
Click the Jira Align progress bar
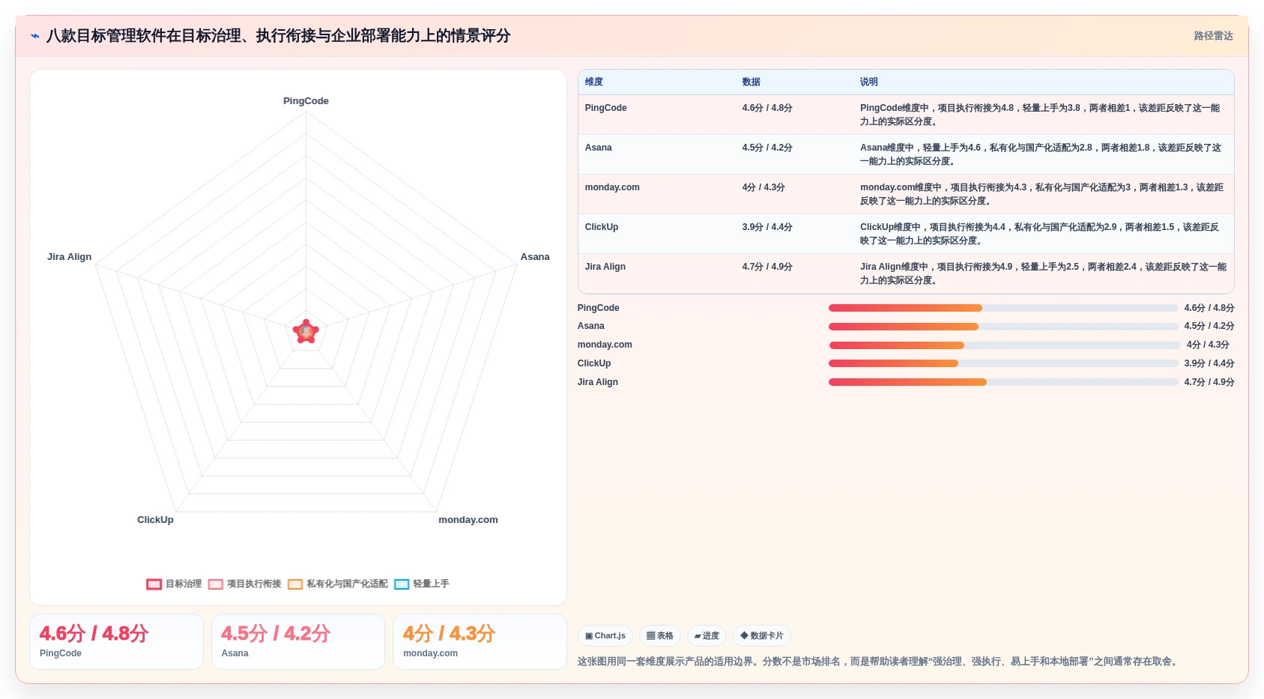[1003, 382]
